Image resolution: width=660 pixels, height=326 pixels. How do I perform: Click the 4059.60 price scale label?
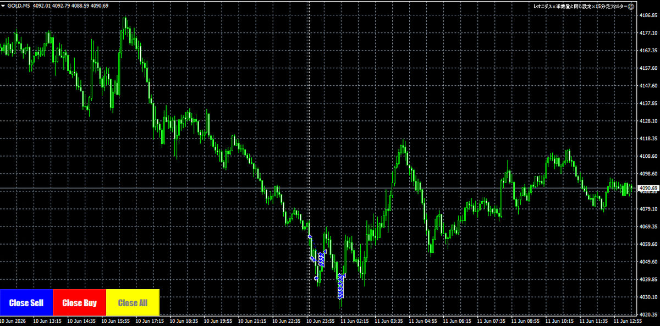pyautogui.click(x=649, y=244)
